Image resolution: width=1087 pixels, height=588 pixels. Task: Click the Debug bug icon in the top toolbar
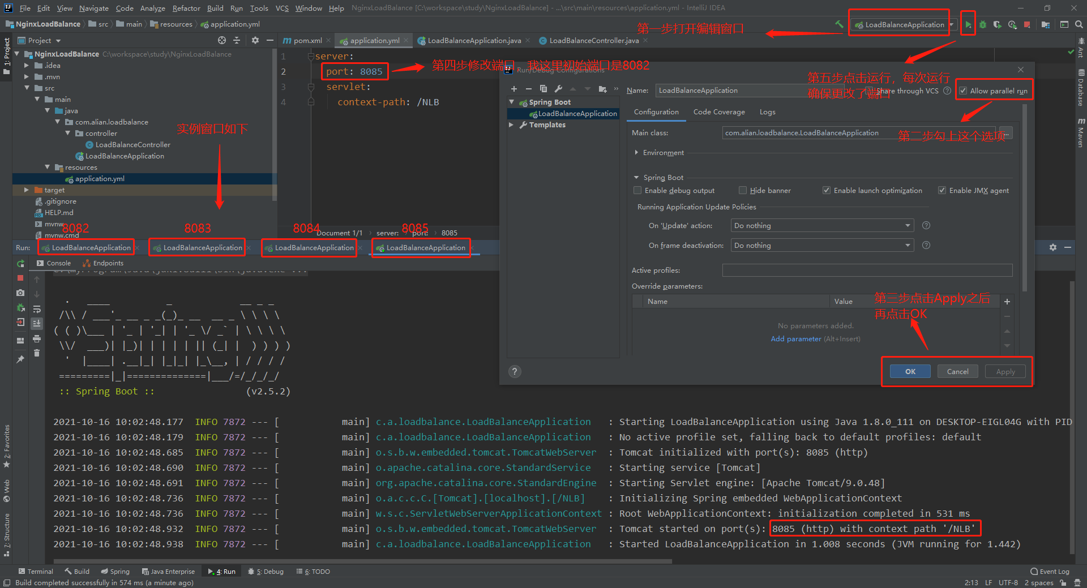point(983,25)
